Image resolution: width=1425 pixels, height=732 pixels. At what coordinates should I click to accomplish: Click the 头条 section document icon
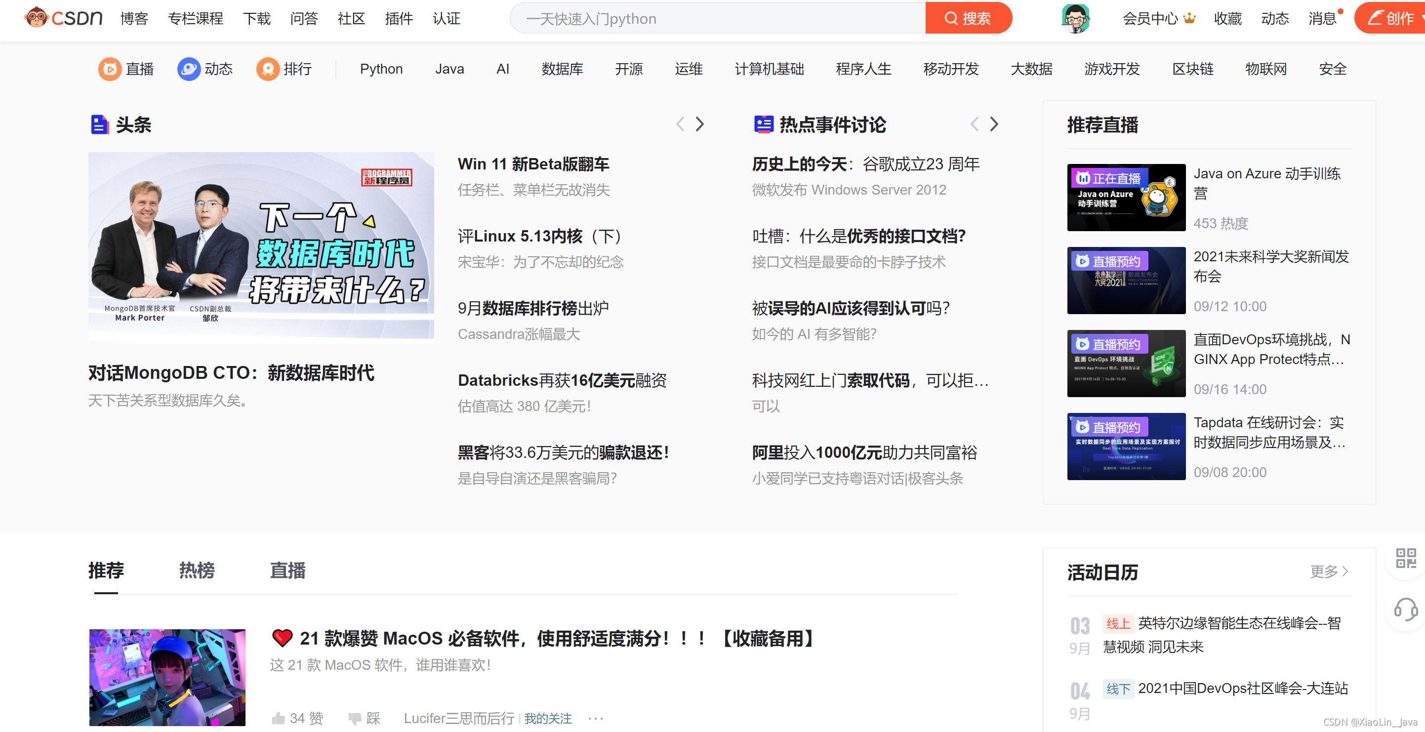(100, 124)
